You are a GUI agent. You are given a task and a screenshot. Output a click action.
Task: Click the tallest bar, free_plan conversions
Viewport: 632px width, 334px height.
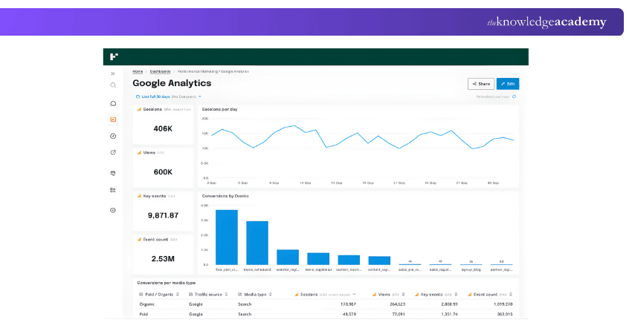[227, 238]
